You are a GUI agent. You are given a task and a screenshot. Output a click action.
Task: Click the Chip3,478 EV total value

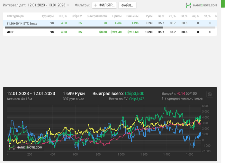pos(137,99)
